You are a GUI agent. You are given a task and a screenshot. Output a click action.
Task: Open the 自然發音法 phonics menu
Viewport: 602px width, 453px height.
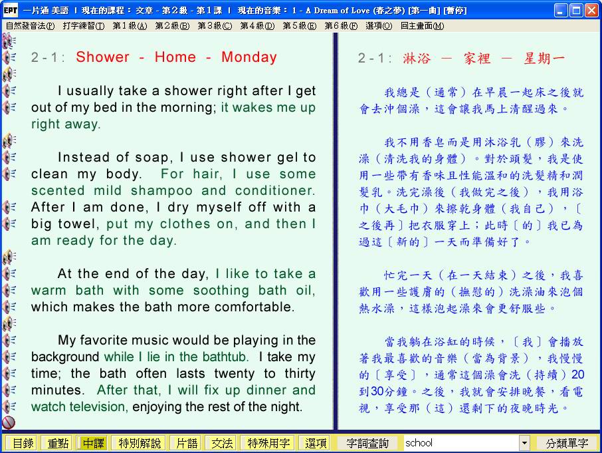30,26
